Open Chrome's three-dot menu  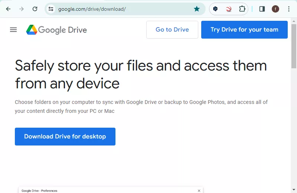click(289, 9)
